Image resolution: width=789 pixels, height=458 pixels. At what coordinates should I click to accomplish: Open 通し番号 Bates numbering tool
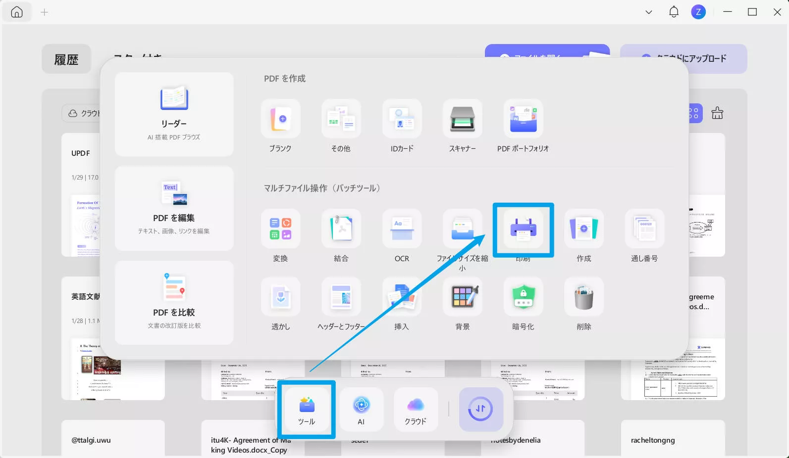[644, 229]
